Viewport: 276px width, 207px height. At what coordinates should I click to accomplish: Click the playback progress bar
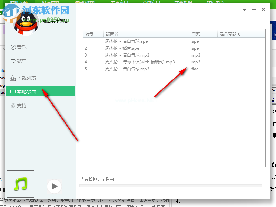172,185
